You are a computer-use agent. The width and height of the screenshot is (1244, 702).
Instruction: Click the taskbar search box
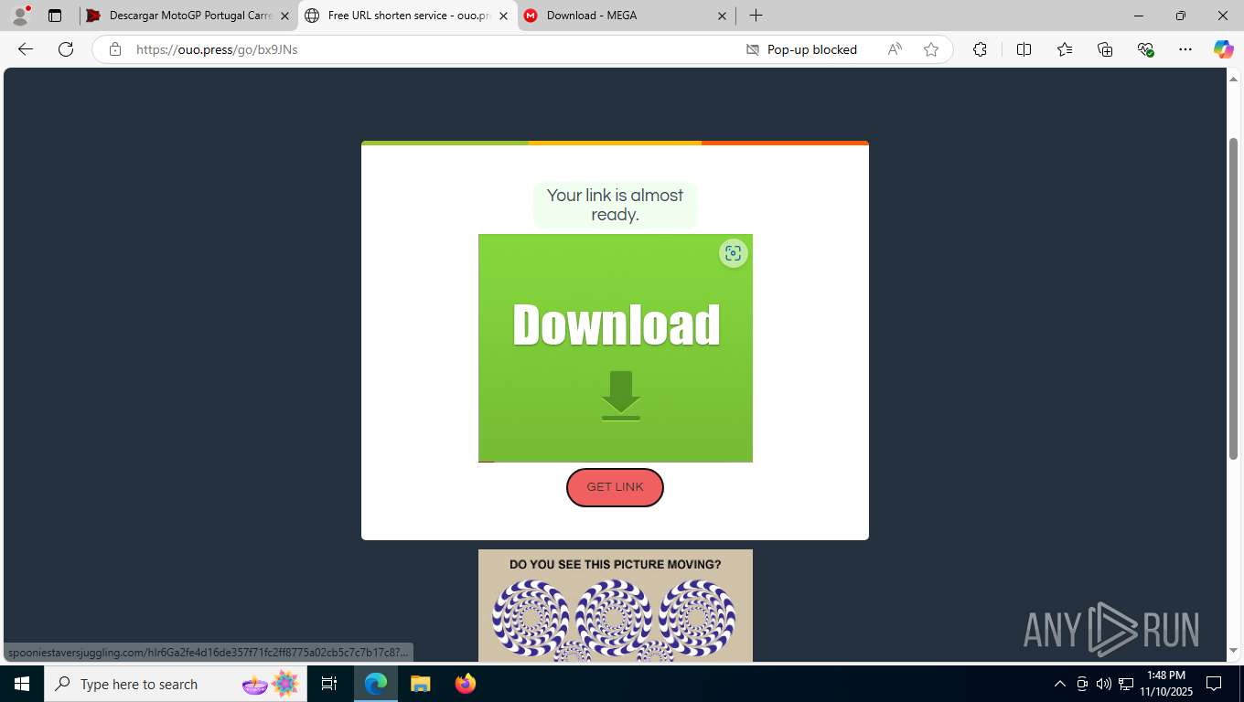click(177, 684)
